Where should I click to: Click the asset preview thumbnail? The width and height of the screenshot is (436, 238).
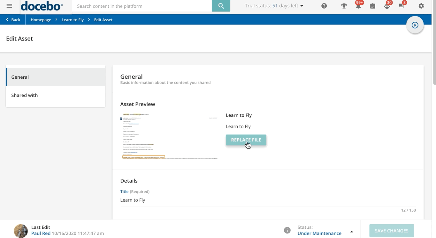tap(169, 136)
